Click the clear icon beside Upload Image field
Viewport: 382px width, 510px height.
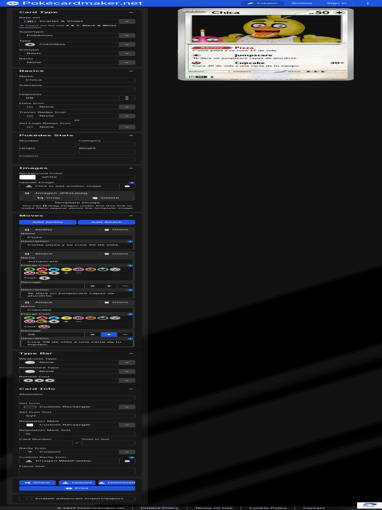click(127, 186)
